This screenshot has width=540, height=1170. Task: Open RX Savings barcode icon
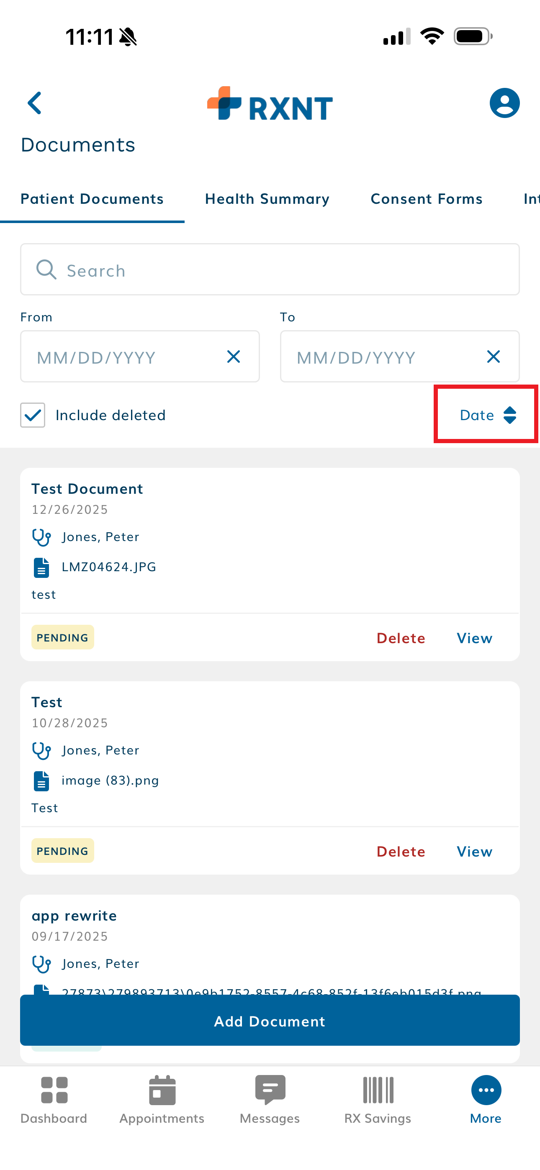tap(378, 1090)
